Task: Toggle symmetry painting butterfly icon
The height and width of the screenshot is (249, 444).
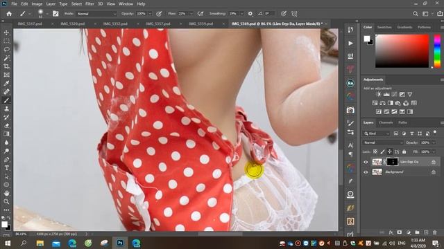Action: pos(294,14)
